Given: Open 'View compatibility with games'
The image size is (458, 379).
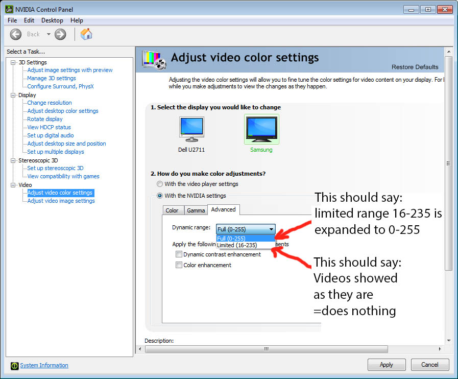Looking at the screenshot, I should pyautogui.click(x=63, y=177).
